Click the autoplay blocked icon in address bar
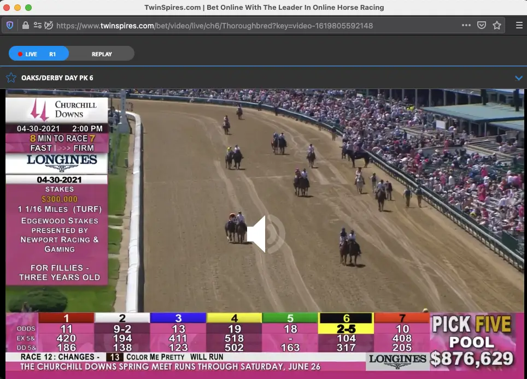The width and height of the screenshot is (527, 379). click(x=49, y=25)
